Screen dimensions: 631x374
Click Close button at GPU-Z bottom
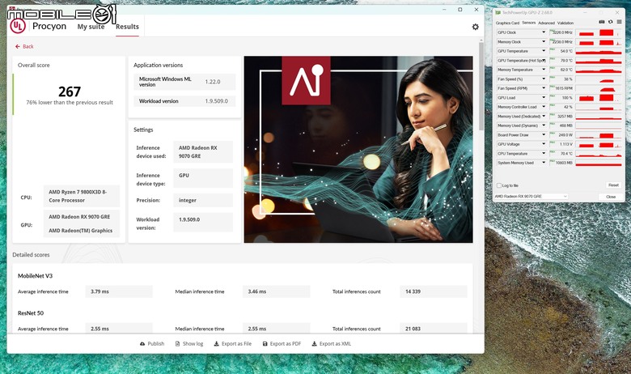coord(611,197)
